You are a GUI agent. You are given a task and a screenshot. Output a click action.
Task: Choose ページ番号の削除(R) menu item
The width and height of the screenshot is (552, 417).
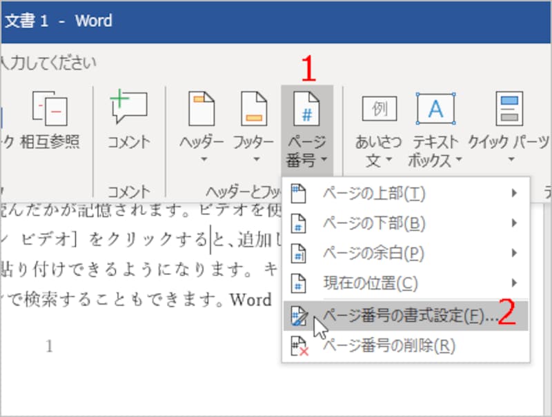pos(406,346)
